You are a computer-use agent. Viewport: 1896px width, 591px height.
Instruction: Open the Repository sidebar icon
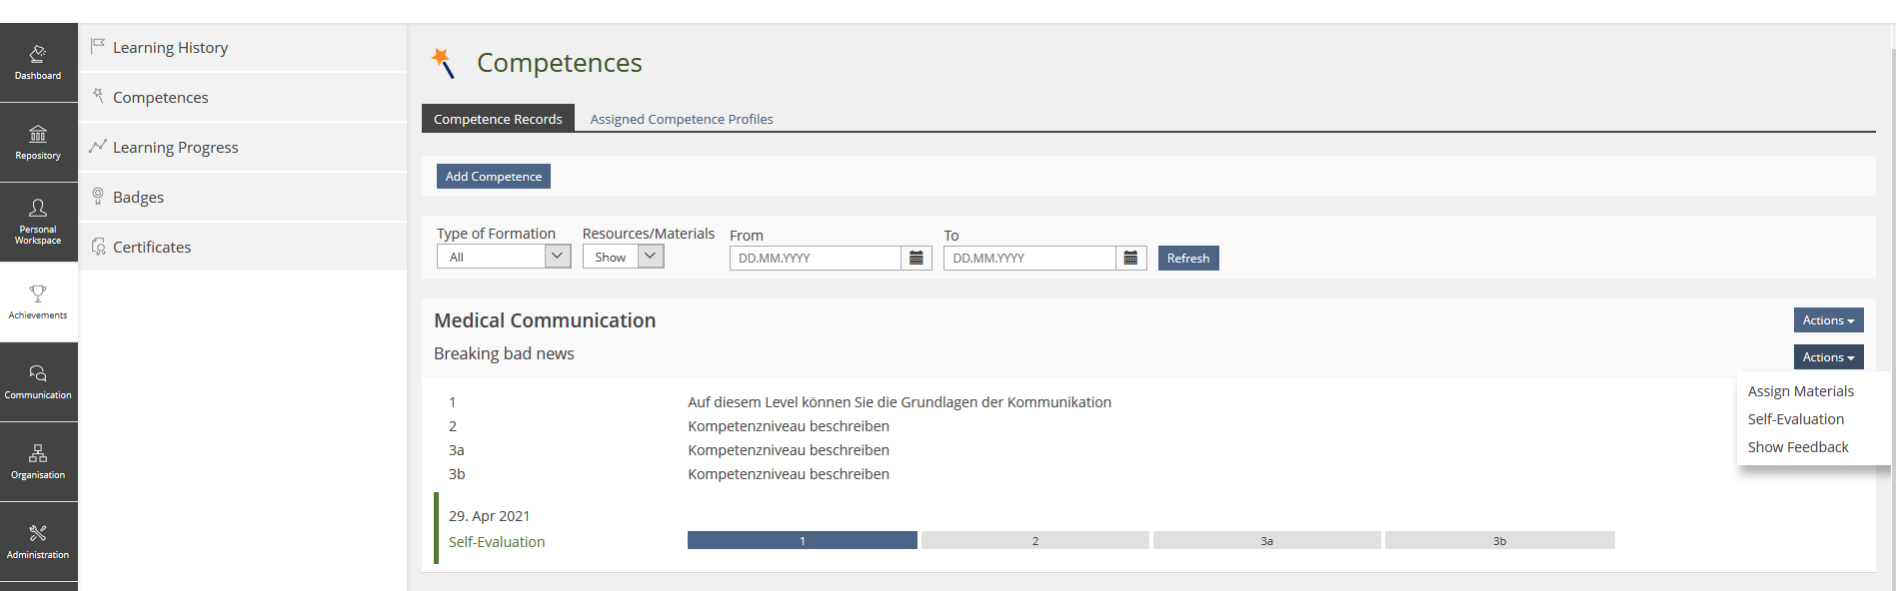(38, 142)
